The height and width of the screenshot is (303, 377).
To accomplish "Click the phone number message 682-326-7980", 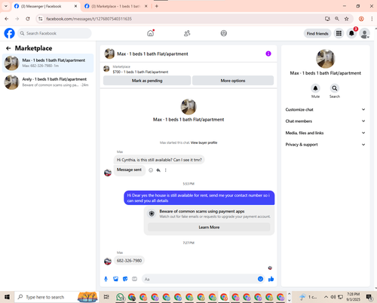I will (x=129, y=261).
